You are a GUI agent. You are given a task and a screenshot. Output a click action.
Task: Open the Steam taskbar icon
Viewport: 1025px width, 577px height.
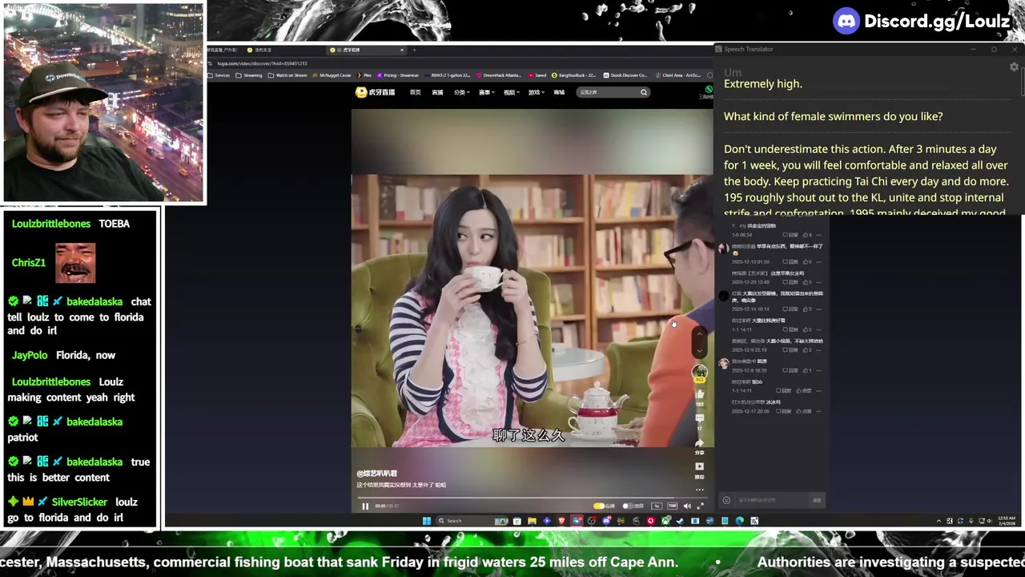coord(679,520)
